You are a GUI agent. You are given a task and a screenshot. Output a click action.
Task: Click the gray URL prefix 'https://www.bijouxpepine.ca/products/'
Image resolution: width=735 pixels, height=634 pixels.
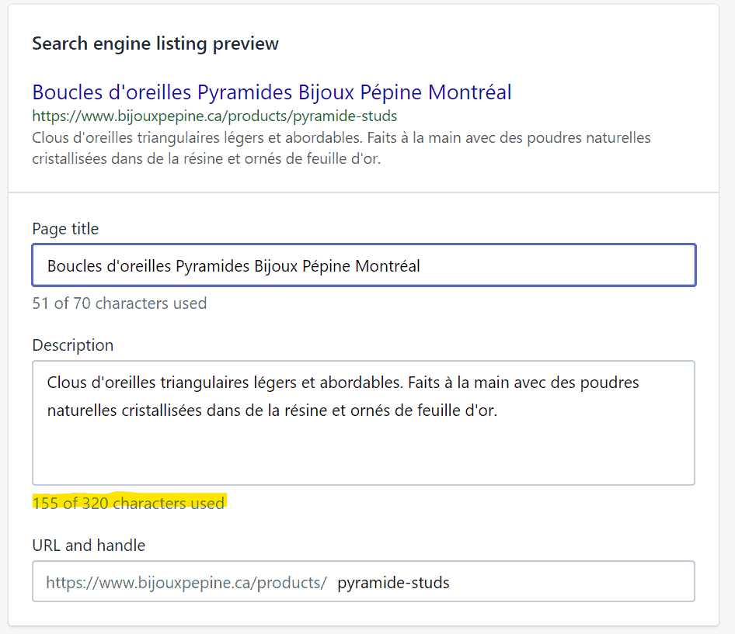point(186,583)
